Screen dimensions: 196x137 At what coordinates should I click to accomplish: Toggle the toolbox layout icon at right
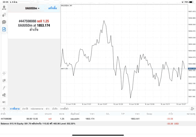[x=192, y=109]
